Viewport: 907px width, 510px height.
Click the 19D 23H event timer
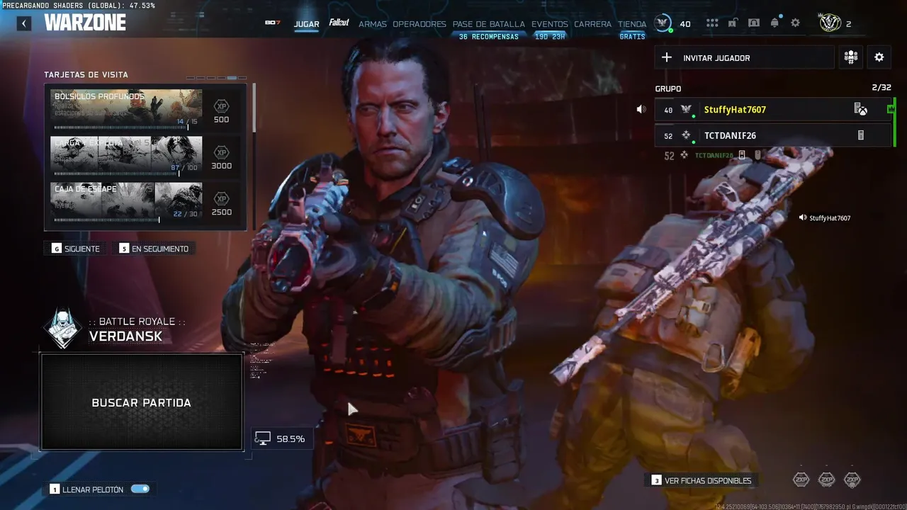coord(550,37)
